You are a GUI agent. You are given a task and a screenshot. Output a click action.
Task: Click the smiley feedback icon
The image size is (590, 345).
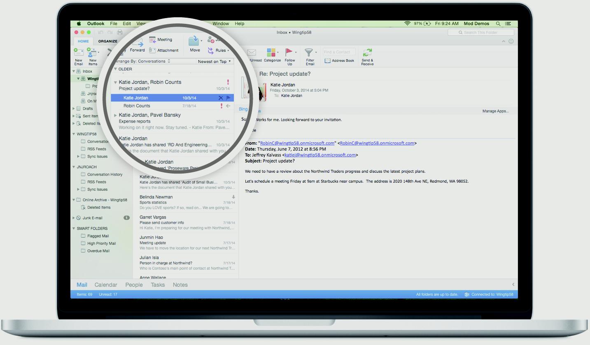pyautogui.click(x=511, y=41)
